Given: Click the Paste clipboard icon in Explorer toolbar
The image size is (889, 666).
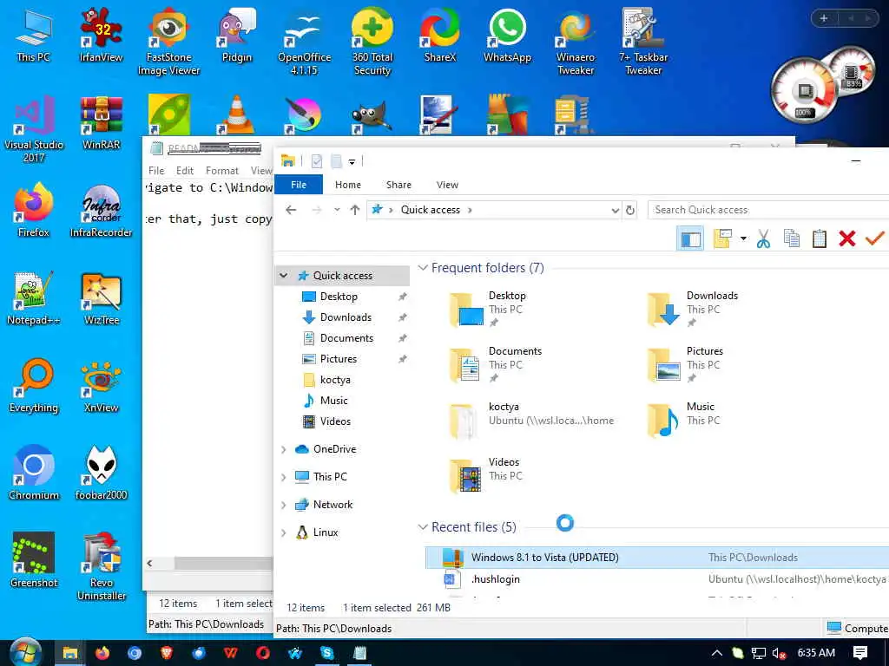Looking at the screenshot, I should (819, 238).
